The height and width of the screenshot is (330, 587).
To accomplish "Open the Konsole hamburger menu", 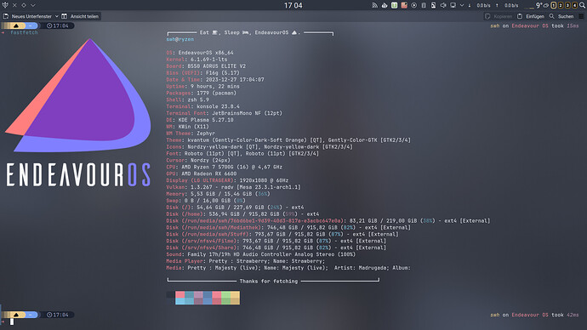I will (581, 16).
